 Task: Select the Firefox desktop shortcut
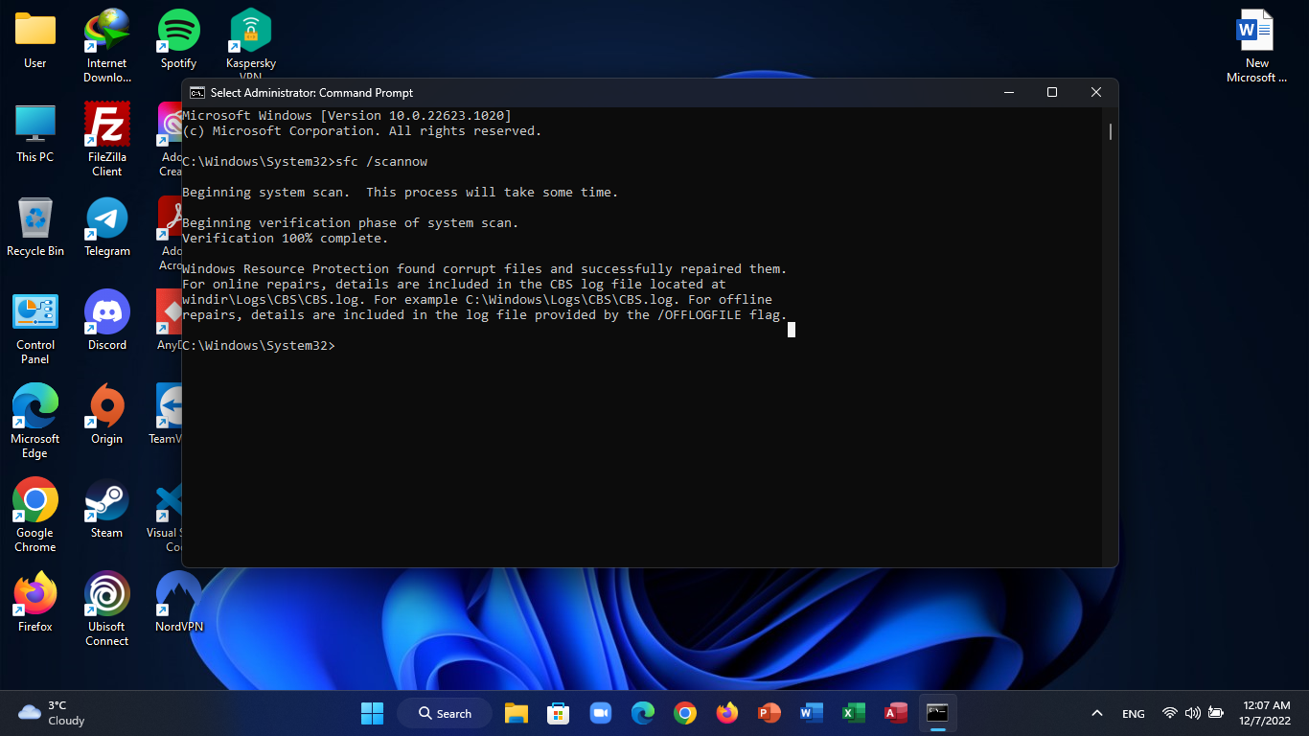click(35, 603)
